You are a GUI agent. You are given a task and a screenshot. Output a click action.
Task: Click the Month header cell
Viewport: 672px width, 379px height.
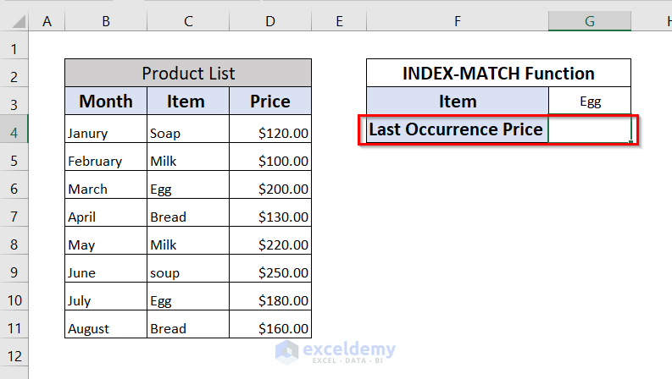pyautogui.click(x=106, y=102)
